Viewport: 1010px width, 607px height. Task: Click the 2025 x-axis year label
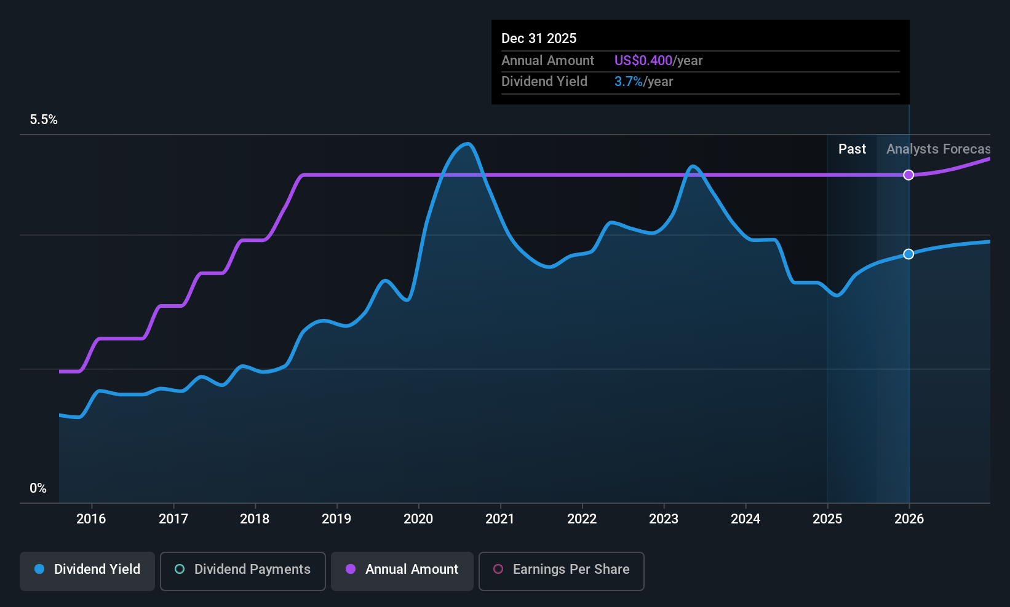[827, 519]
